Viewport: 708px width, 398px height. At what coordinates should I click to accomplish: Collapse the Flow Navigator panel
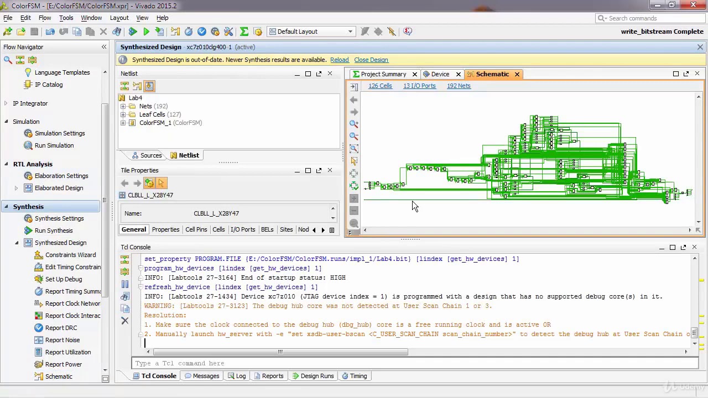[x=104, y=47]
